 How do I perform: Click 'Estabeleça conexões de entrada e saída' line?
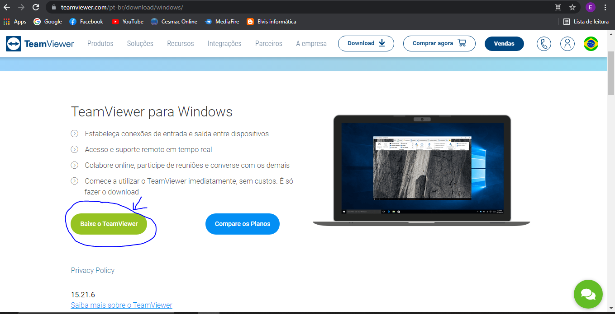[x=177, y=134]
